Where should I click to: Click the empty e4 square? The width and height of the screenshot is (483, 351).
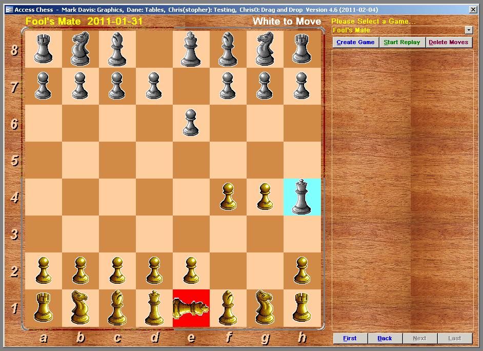191,197
